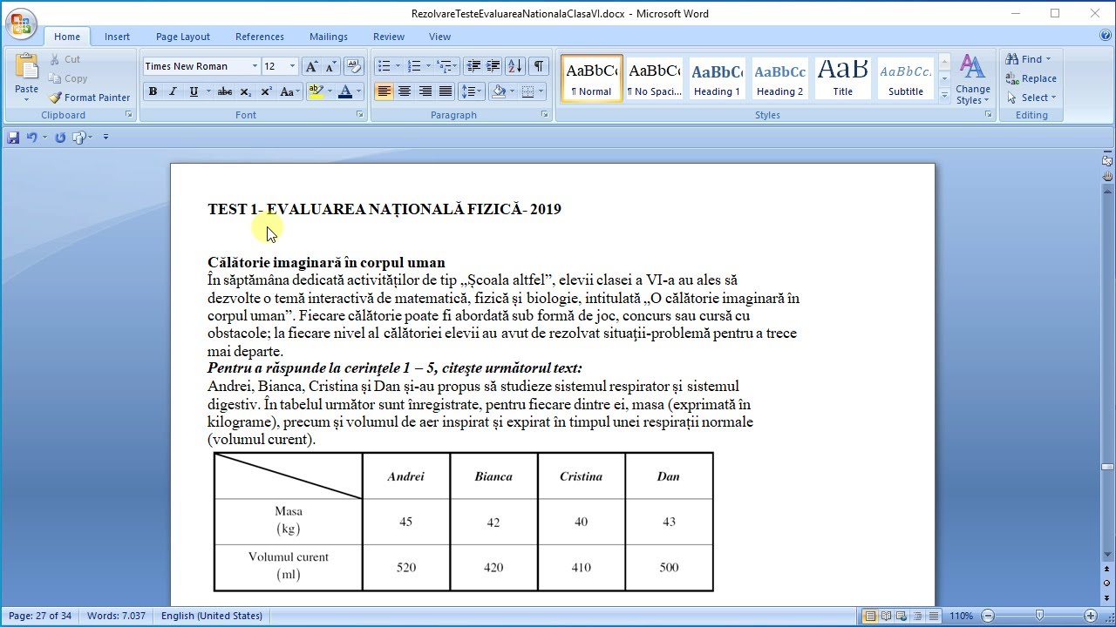The image size is (1116, 627).
Task: Open the font size dropdown
Action: (x=293, y=66)
